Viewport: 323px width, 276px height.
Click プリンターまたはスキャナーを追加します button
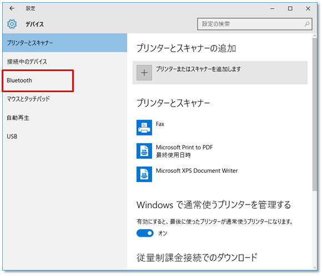220,73
